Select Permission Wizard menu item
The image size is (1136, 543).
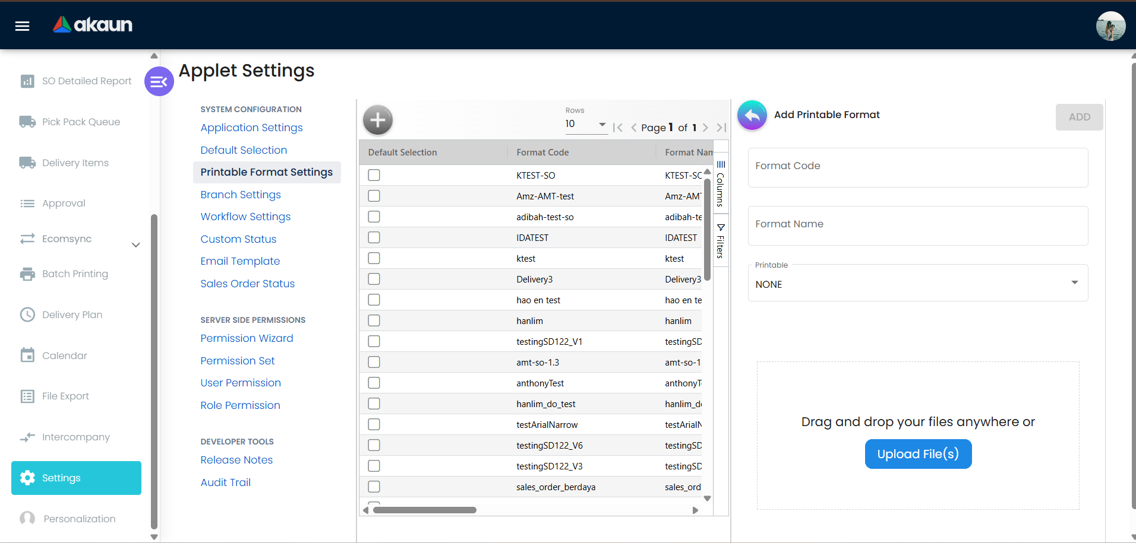[247, 338]
